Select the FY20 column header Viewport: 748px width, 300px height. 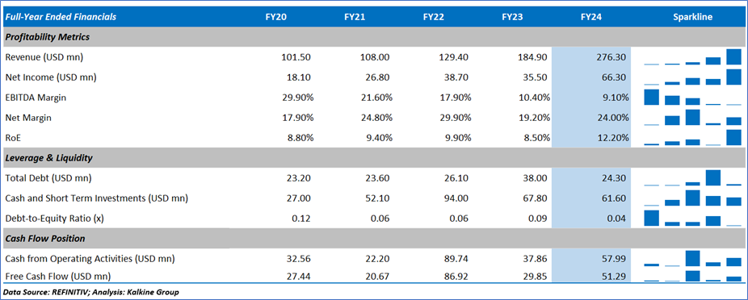tap(276, 17)
